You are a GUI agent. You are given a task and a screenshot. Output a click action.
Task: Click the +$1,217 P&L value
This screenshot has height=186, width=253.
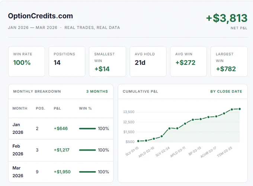62,150
